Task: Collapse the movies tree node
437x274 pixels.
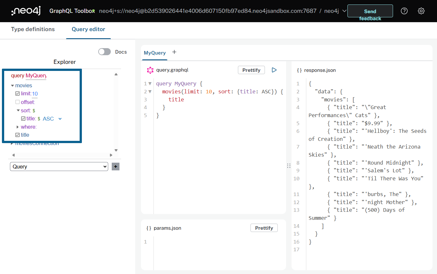Action: [13, 86]
